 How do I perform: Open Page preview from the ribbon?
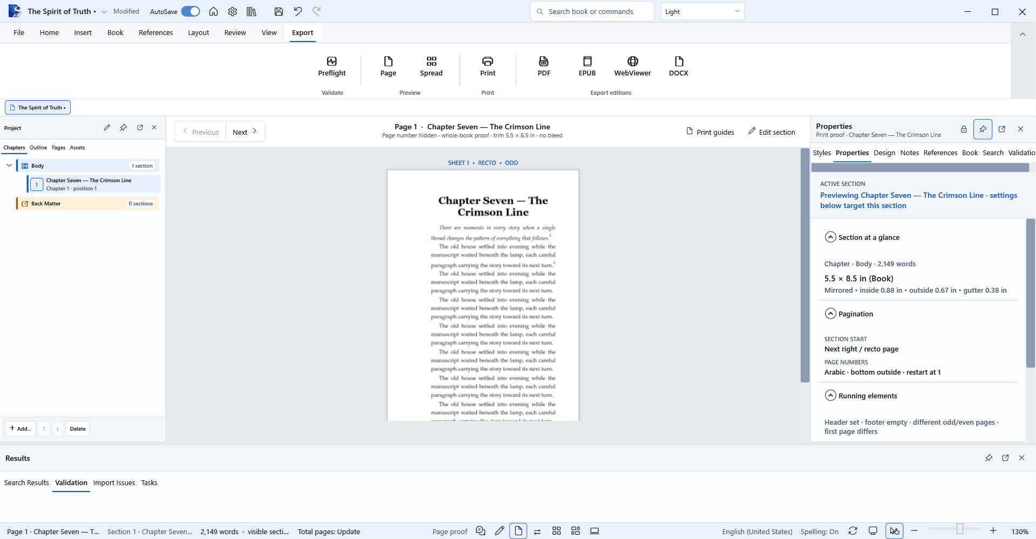[x=388, y=66]
